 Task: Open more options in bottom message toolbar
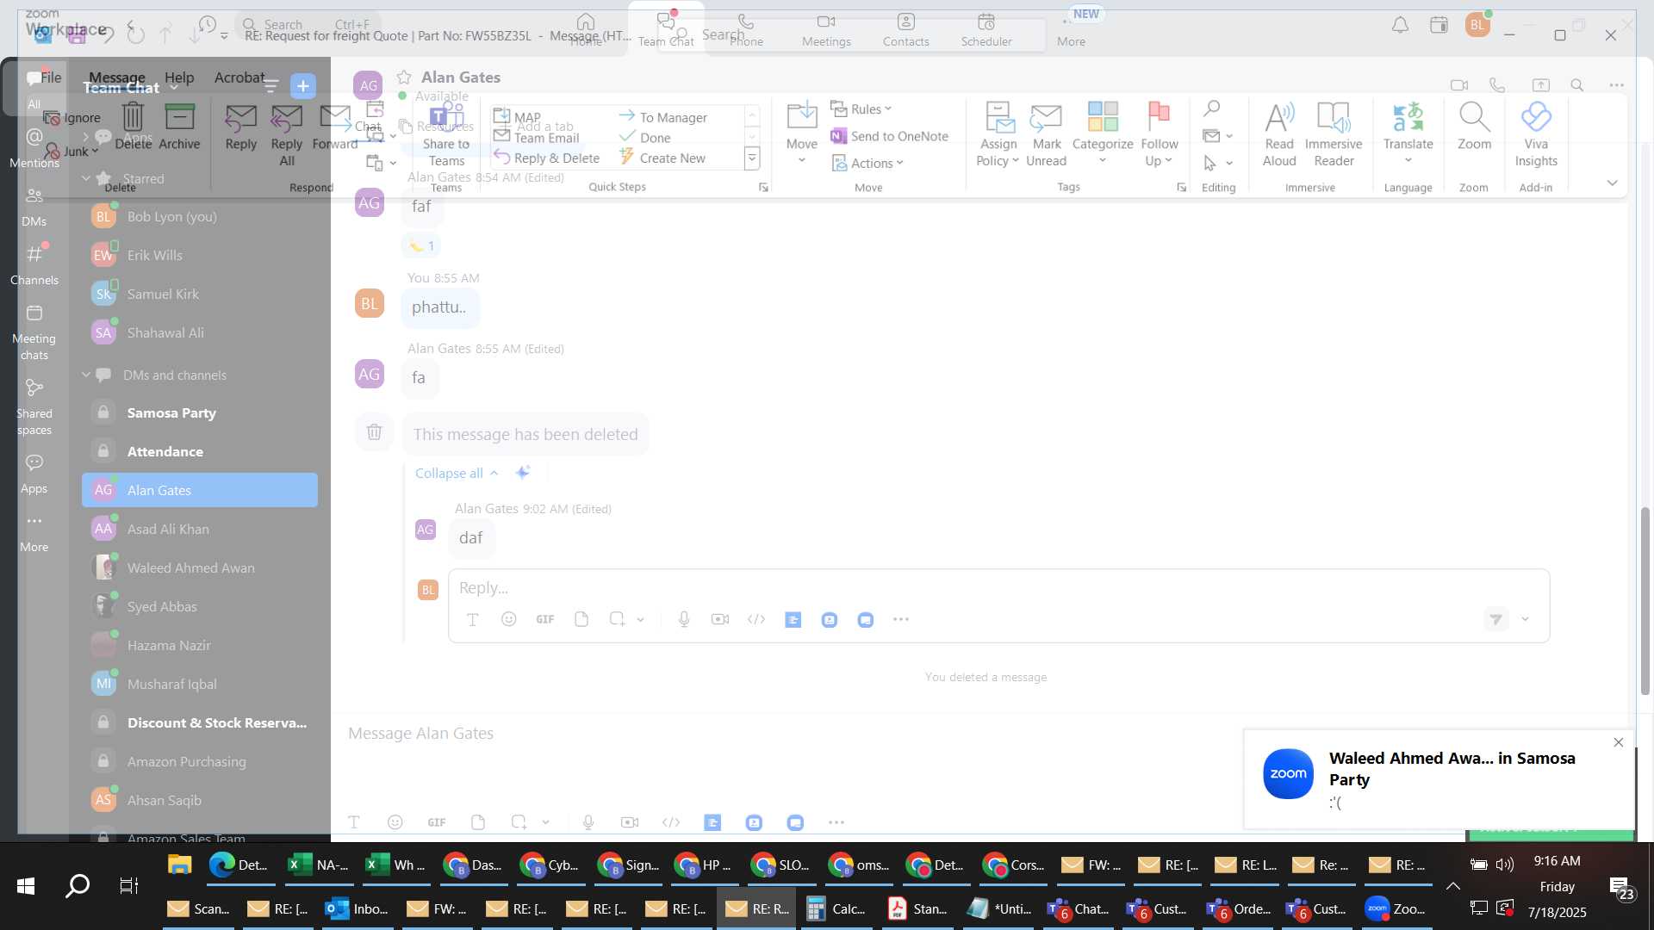tap(836, 822)
